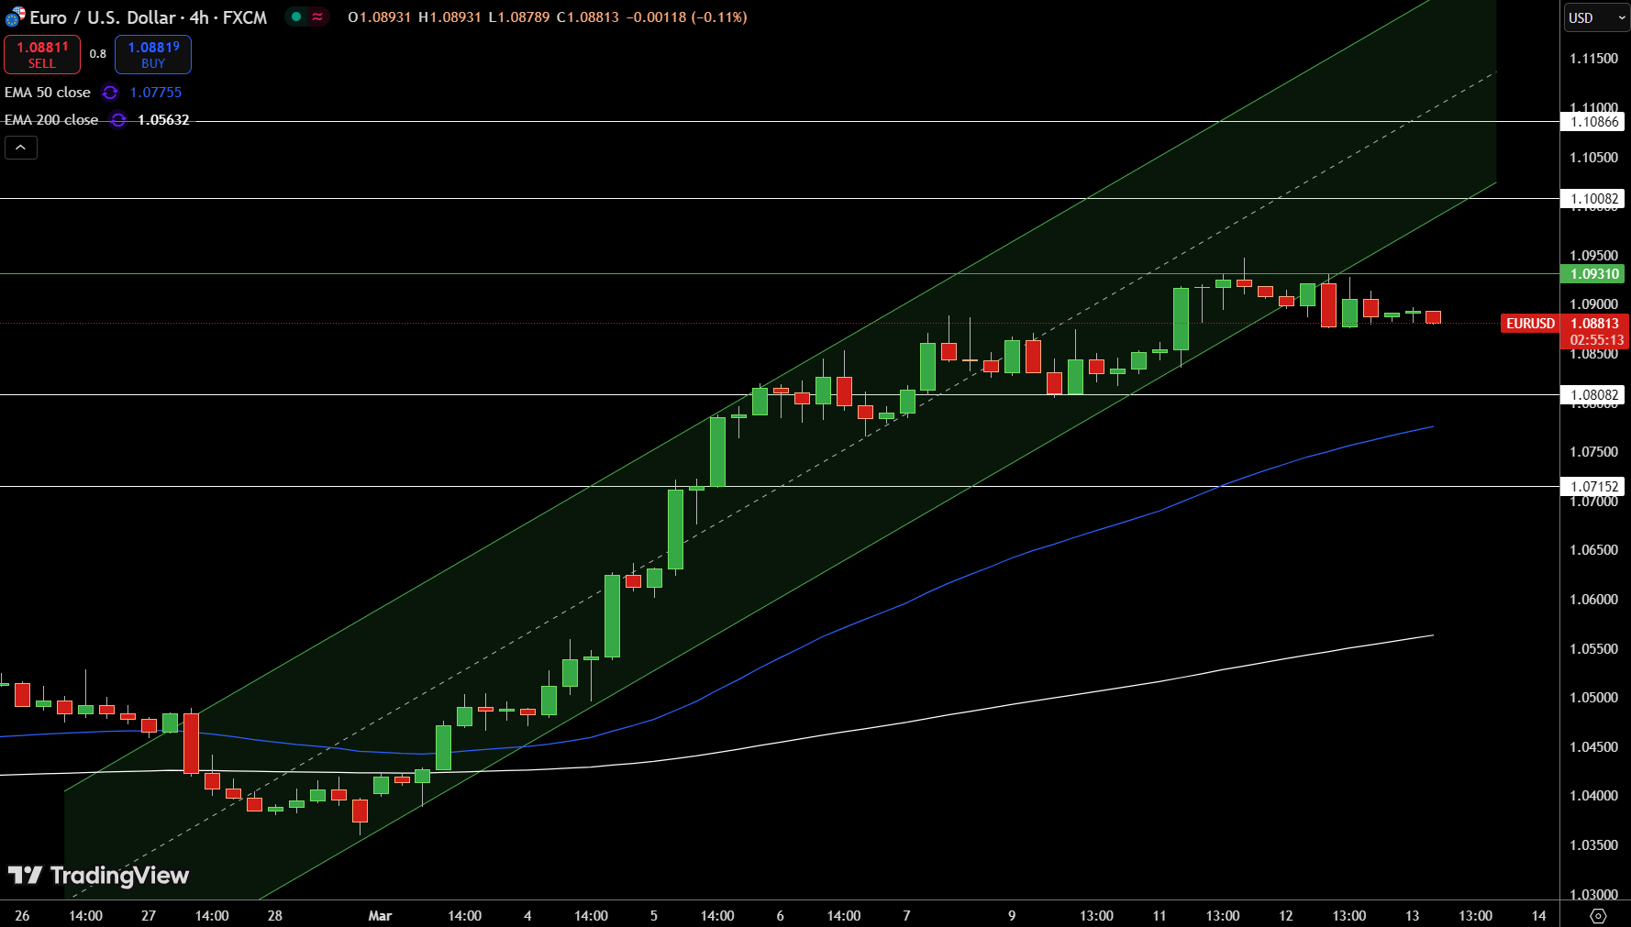Select the EMA 50 close indicator label

(x=48, y=93)
